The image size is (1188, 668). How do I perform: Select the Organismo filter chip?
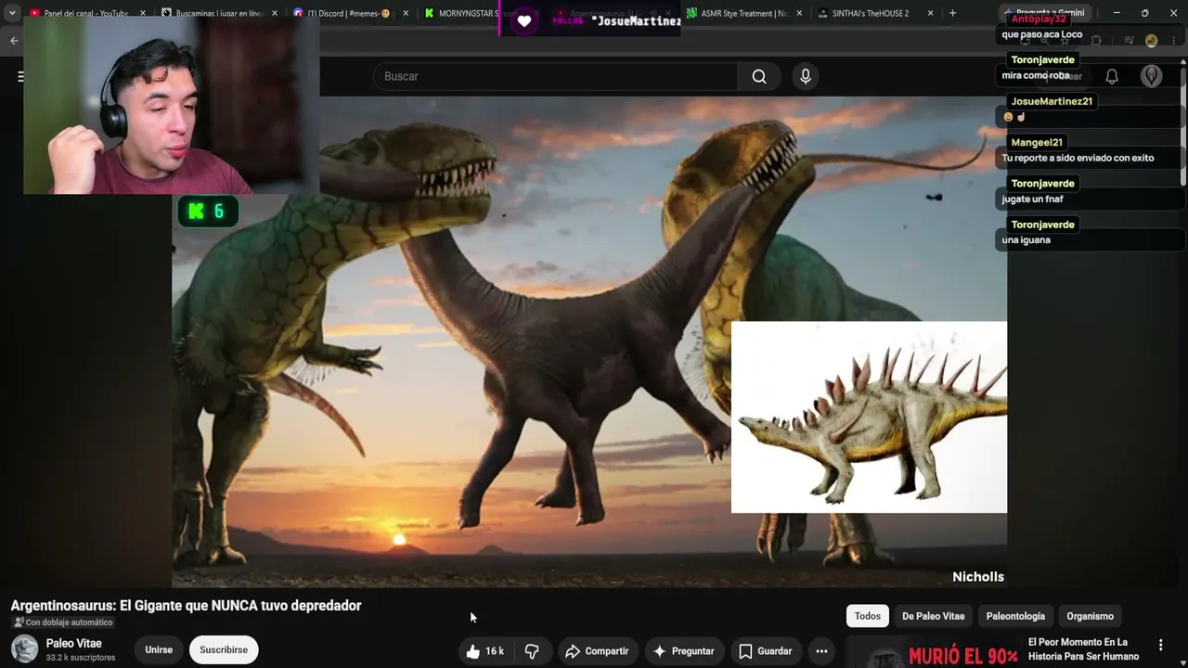1090,616
